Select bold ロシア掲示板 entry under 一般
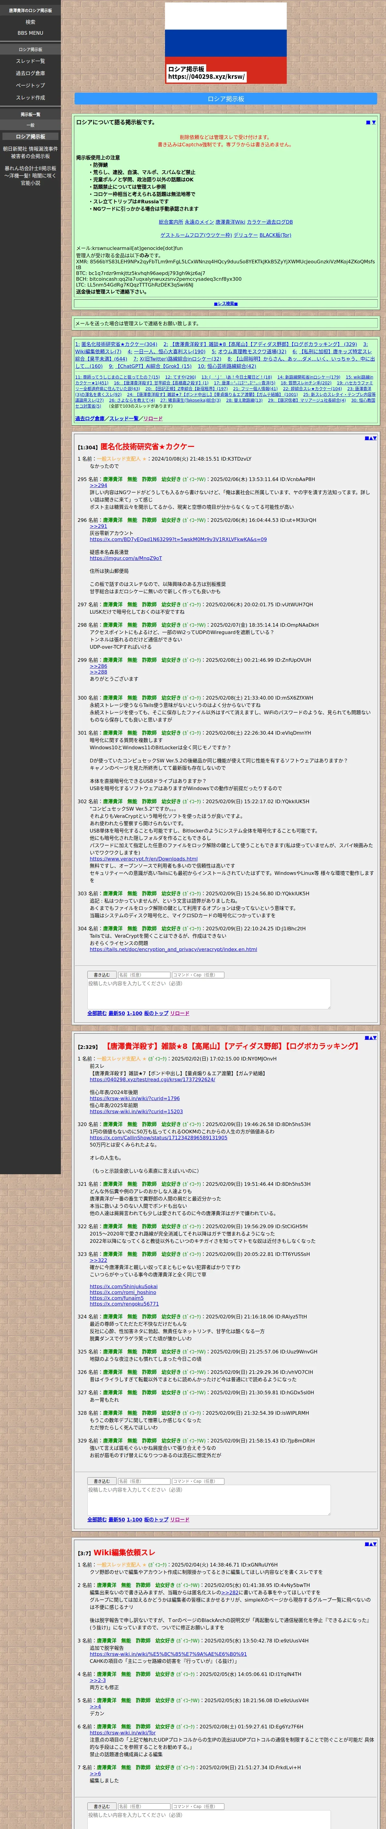 pos(30,136)
